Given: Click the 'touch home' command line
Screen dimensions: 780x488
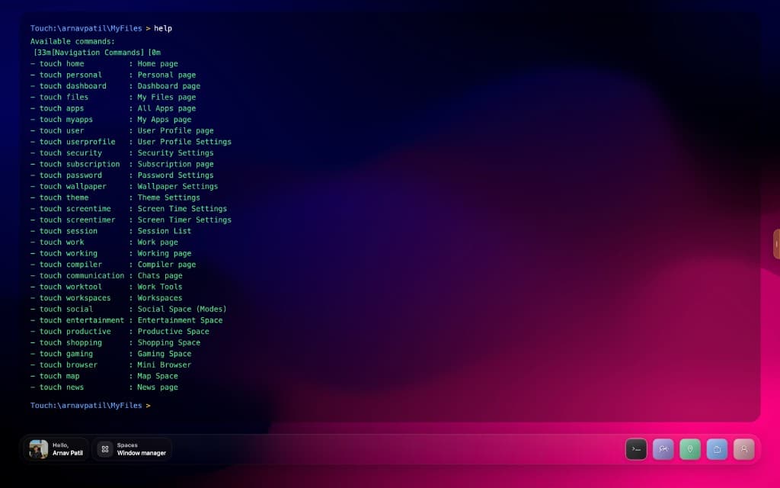Looking at the screenshot, I should [61, 63].
